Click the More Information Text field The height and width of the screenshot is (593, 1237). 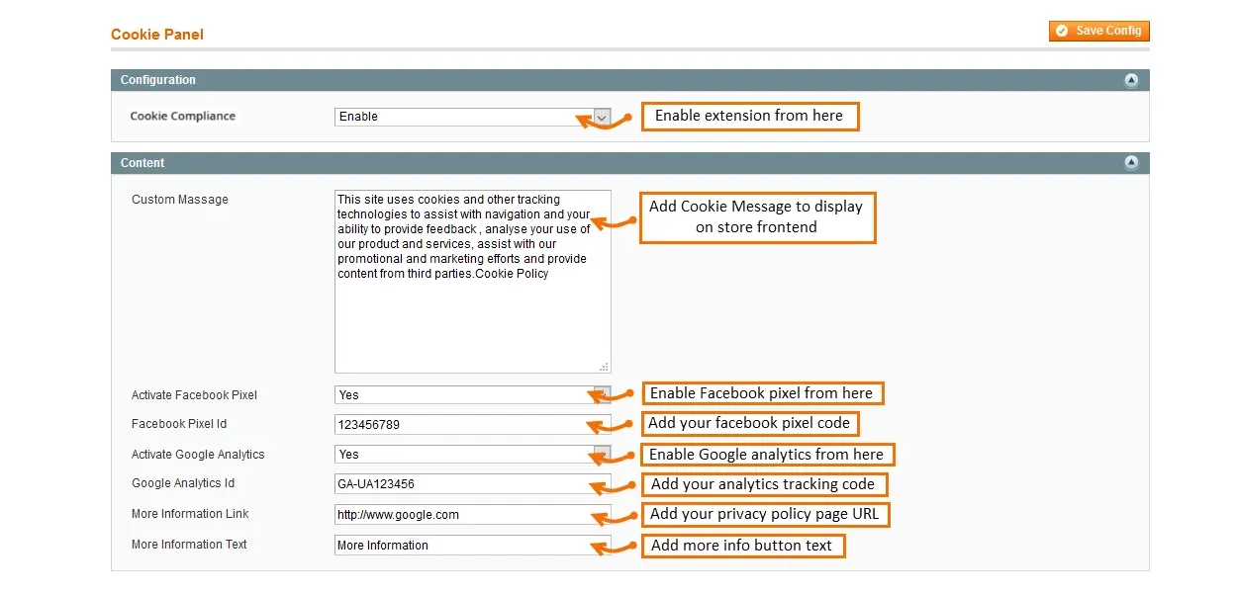coord(460,545)
